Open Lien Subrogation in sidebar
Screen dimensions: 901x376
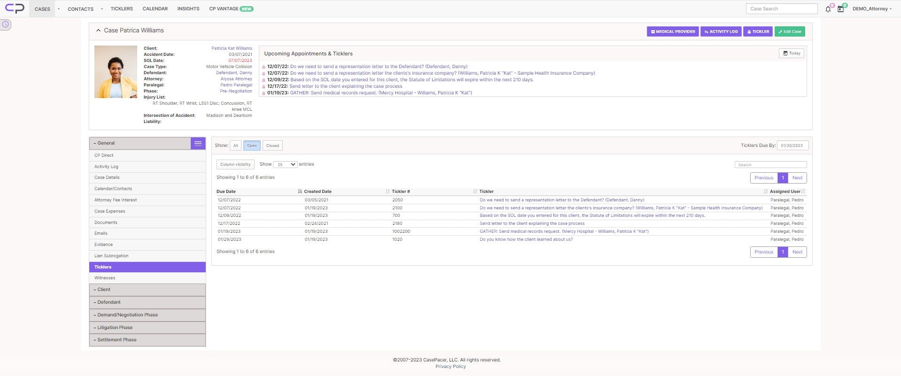tap(148, 256)
